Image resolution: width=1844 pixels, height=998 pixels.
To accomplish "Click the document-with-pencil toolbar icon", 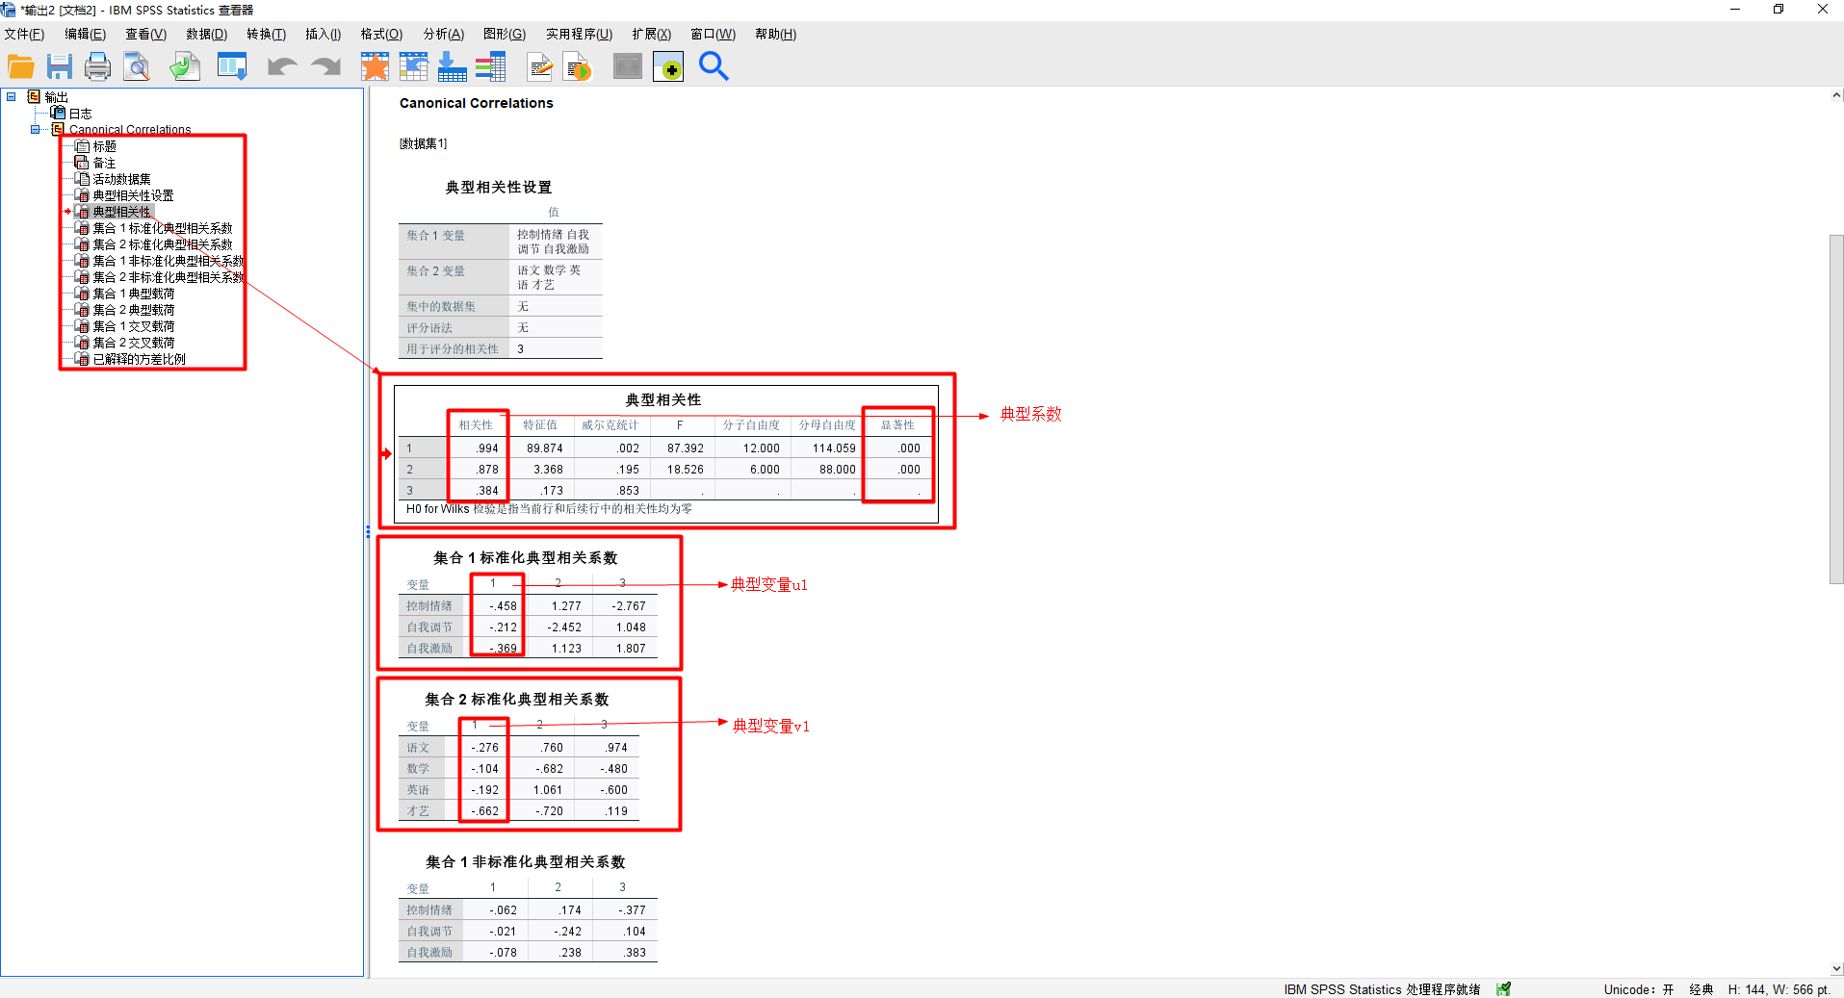I will pyautogui.click(x=540, y=66).
